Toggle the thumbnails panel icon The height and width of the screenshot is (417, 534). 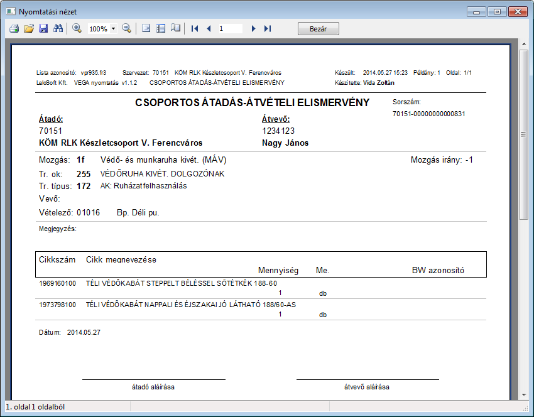pos(161,29)
